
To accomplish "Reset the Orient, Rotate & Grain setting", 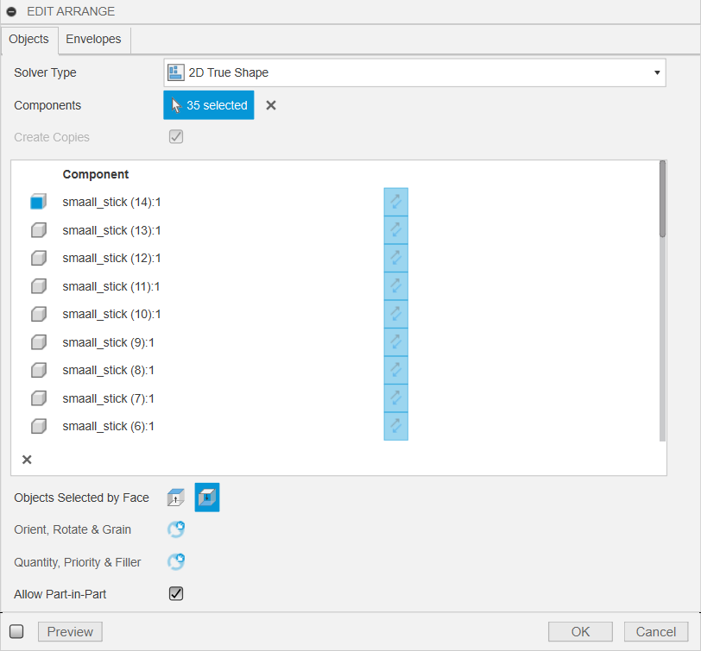I will tap(176, 529).
